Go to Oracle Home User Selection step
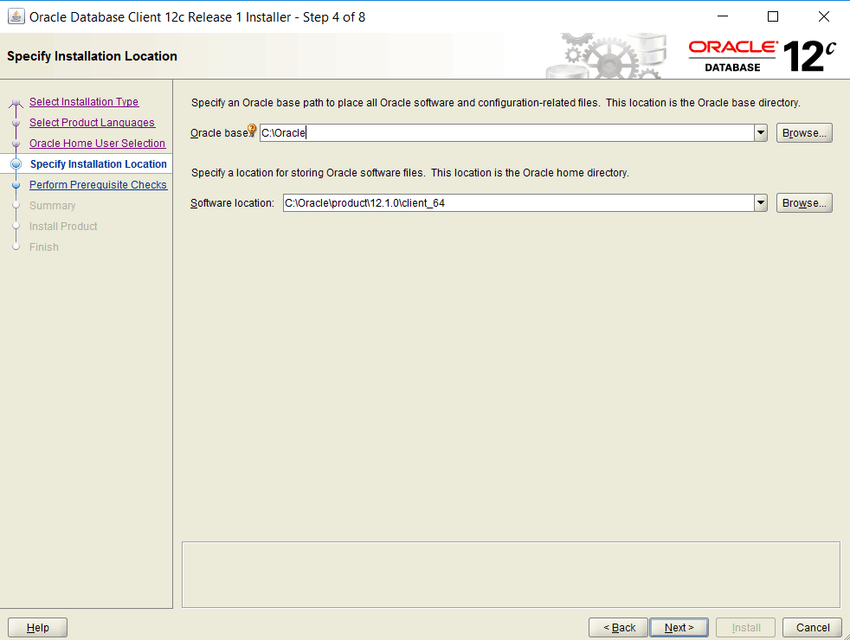This screenshot has height=640, width=850. (x=97, y=143)
